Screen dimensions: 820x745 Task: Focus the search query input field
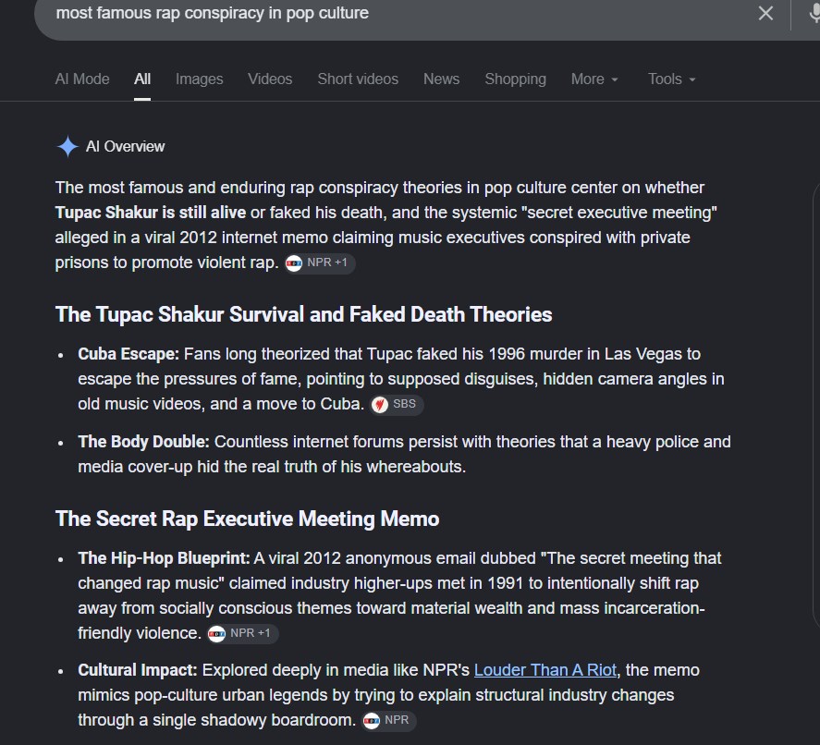(x=398, y=13)
